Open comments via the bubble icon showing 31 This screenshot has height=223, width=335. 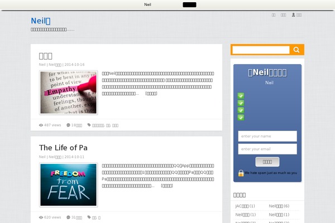click(68, 217)
